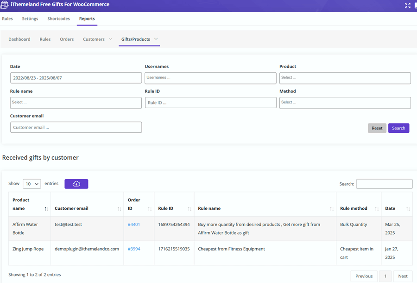Sort table by Date column arrows

click(x=408, y=209)
